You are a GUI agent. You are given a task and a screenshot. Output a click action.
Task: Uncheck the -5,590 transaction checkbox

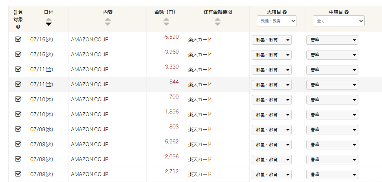pos(18,39)
